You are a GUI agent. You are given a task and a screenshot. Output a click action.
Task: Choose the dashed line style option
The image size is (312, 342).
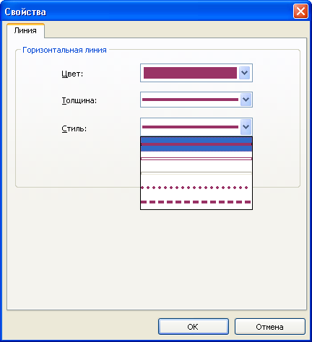(x=196, y=202)
